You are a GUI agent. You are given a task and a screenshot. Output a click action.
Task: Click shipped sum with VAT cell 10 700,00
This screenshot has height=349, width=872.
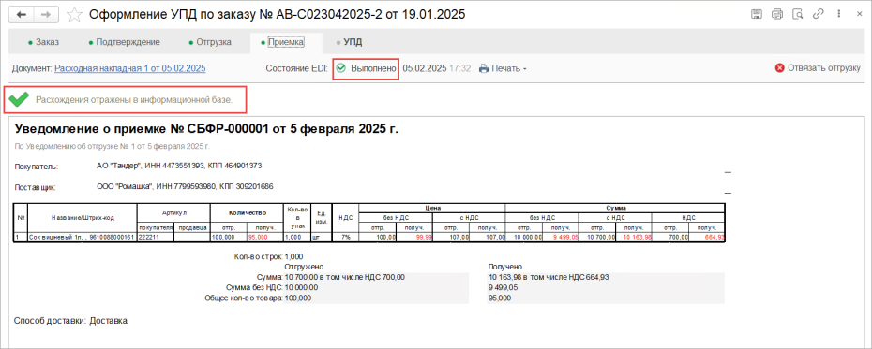597,237
